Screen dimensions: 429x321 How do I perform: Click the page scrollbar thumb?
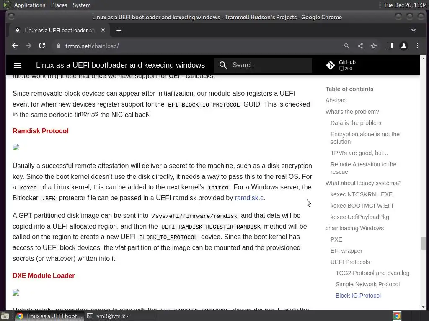423,243
